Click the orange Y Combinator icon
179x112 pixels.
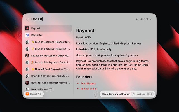(27, 94)
